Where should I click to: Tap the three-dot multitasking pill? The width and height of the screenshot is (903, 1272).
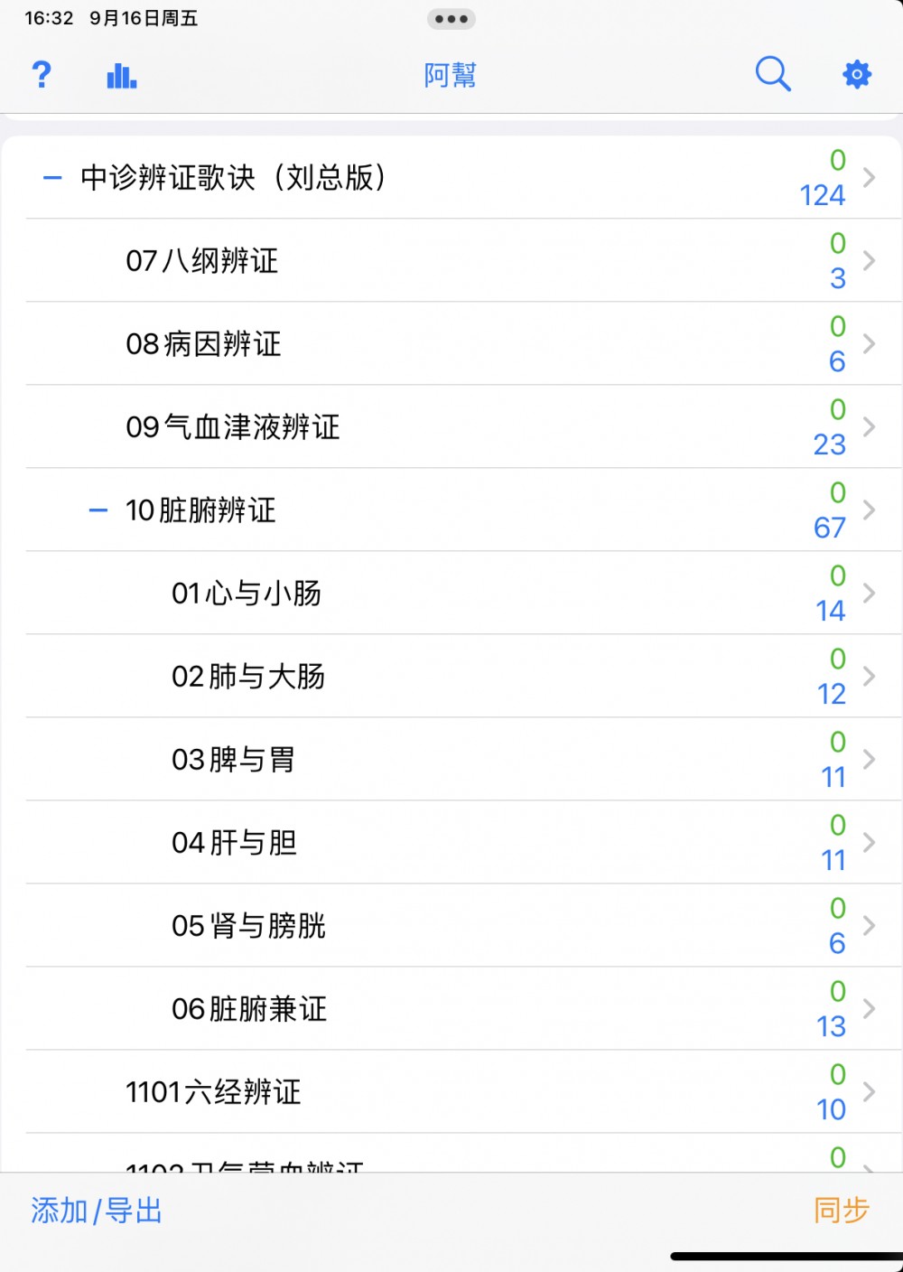click(x=451, y=19)
